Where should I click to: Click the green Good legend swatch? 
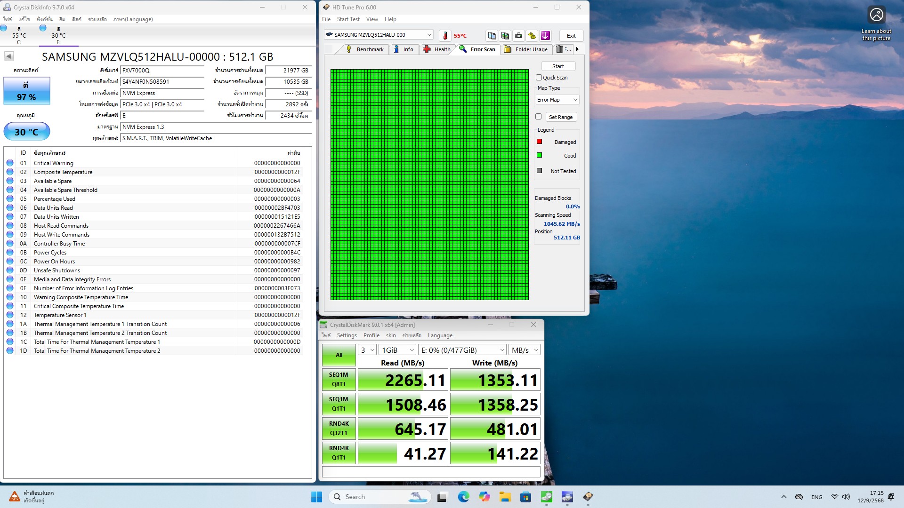coord(540,155)
